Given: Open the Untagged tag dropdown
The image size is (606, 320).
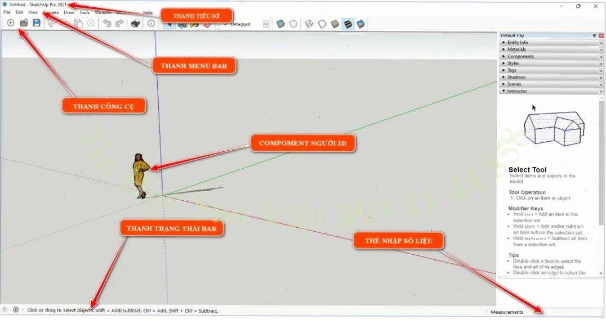Looking at the screenshot, I should 266,24.
